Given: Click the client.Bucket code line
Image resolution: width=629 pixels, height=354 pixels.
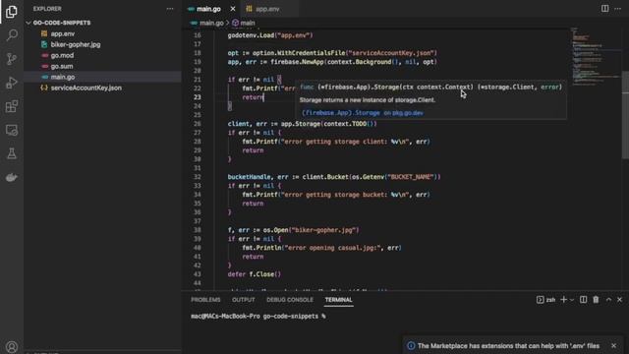Looking at the screenshot, I should [x=334, y=177].
